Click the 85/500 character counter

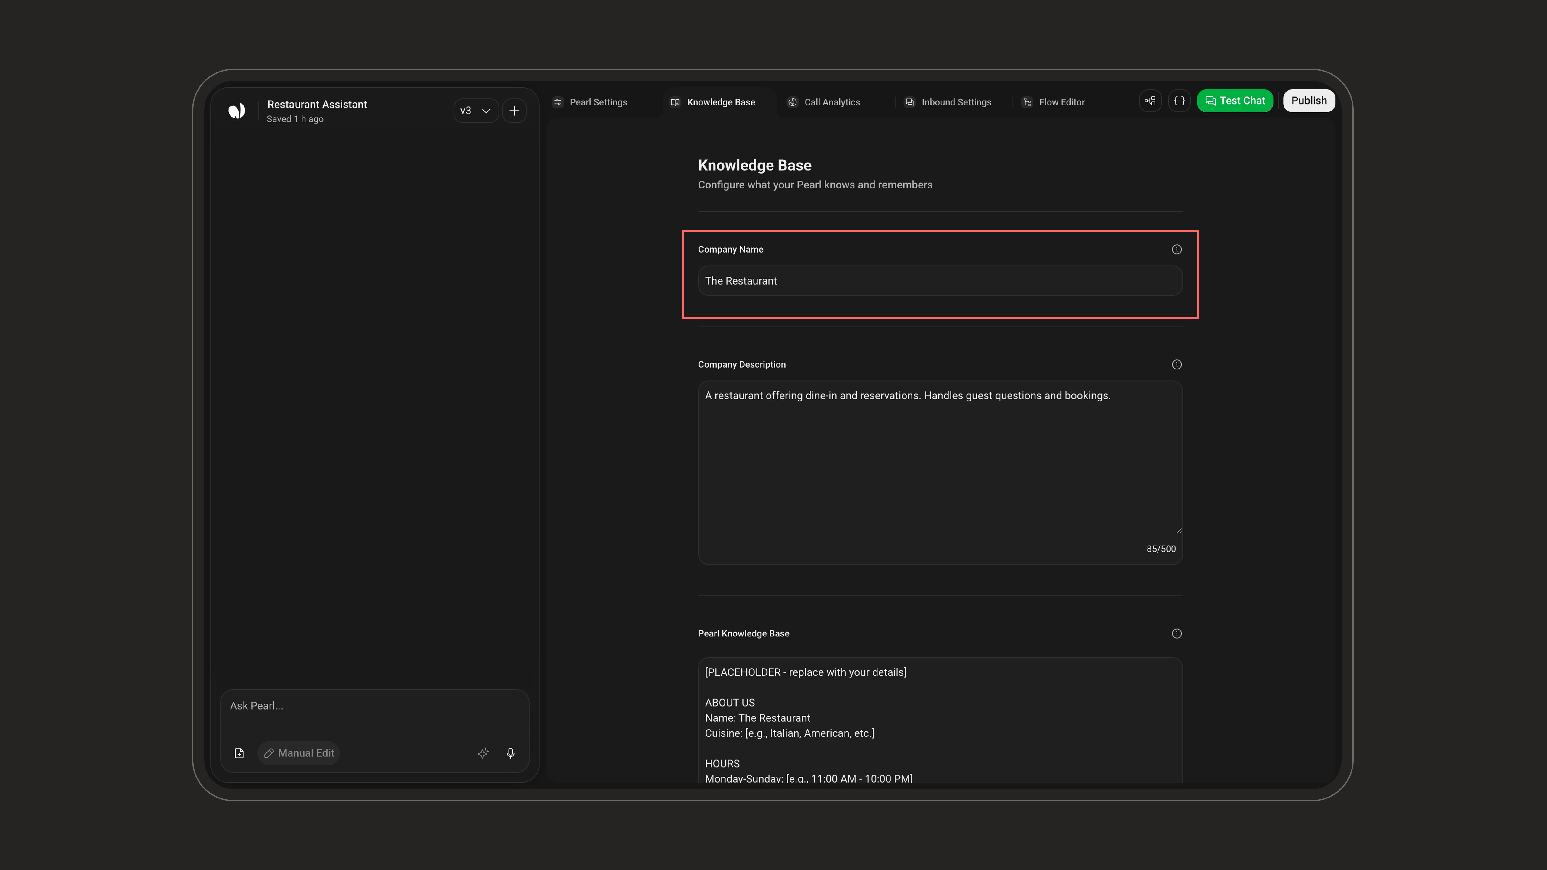1161,549
